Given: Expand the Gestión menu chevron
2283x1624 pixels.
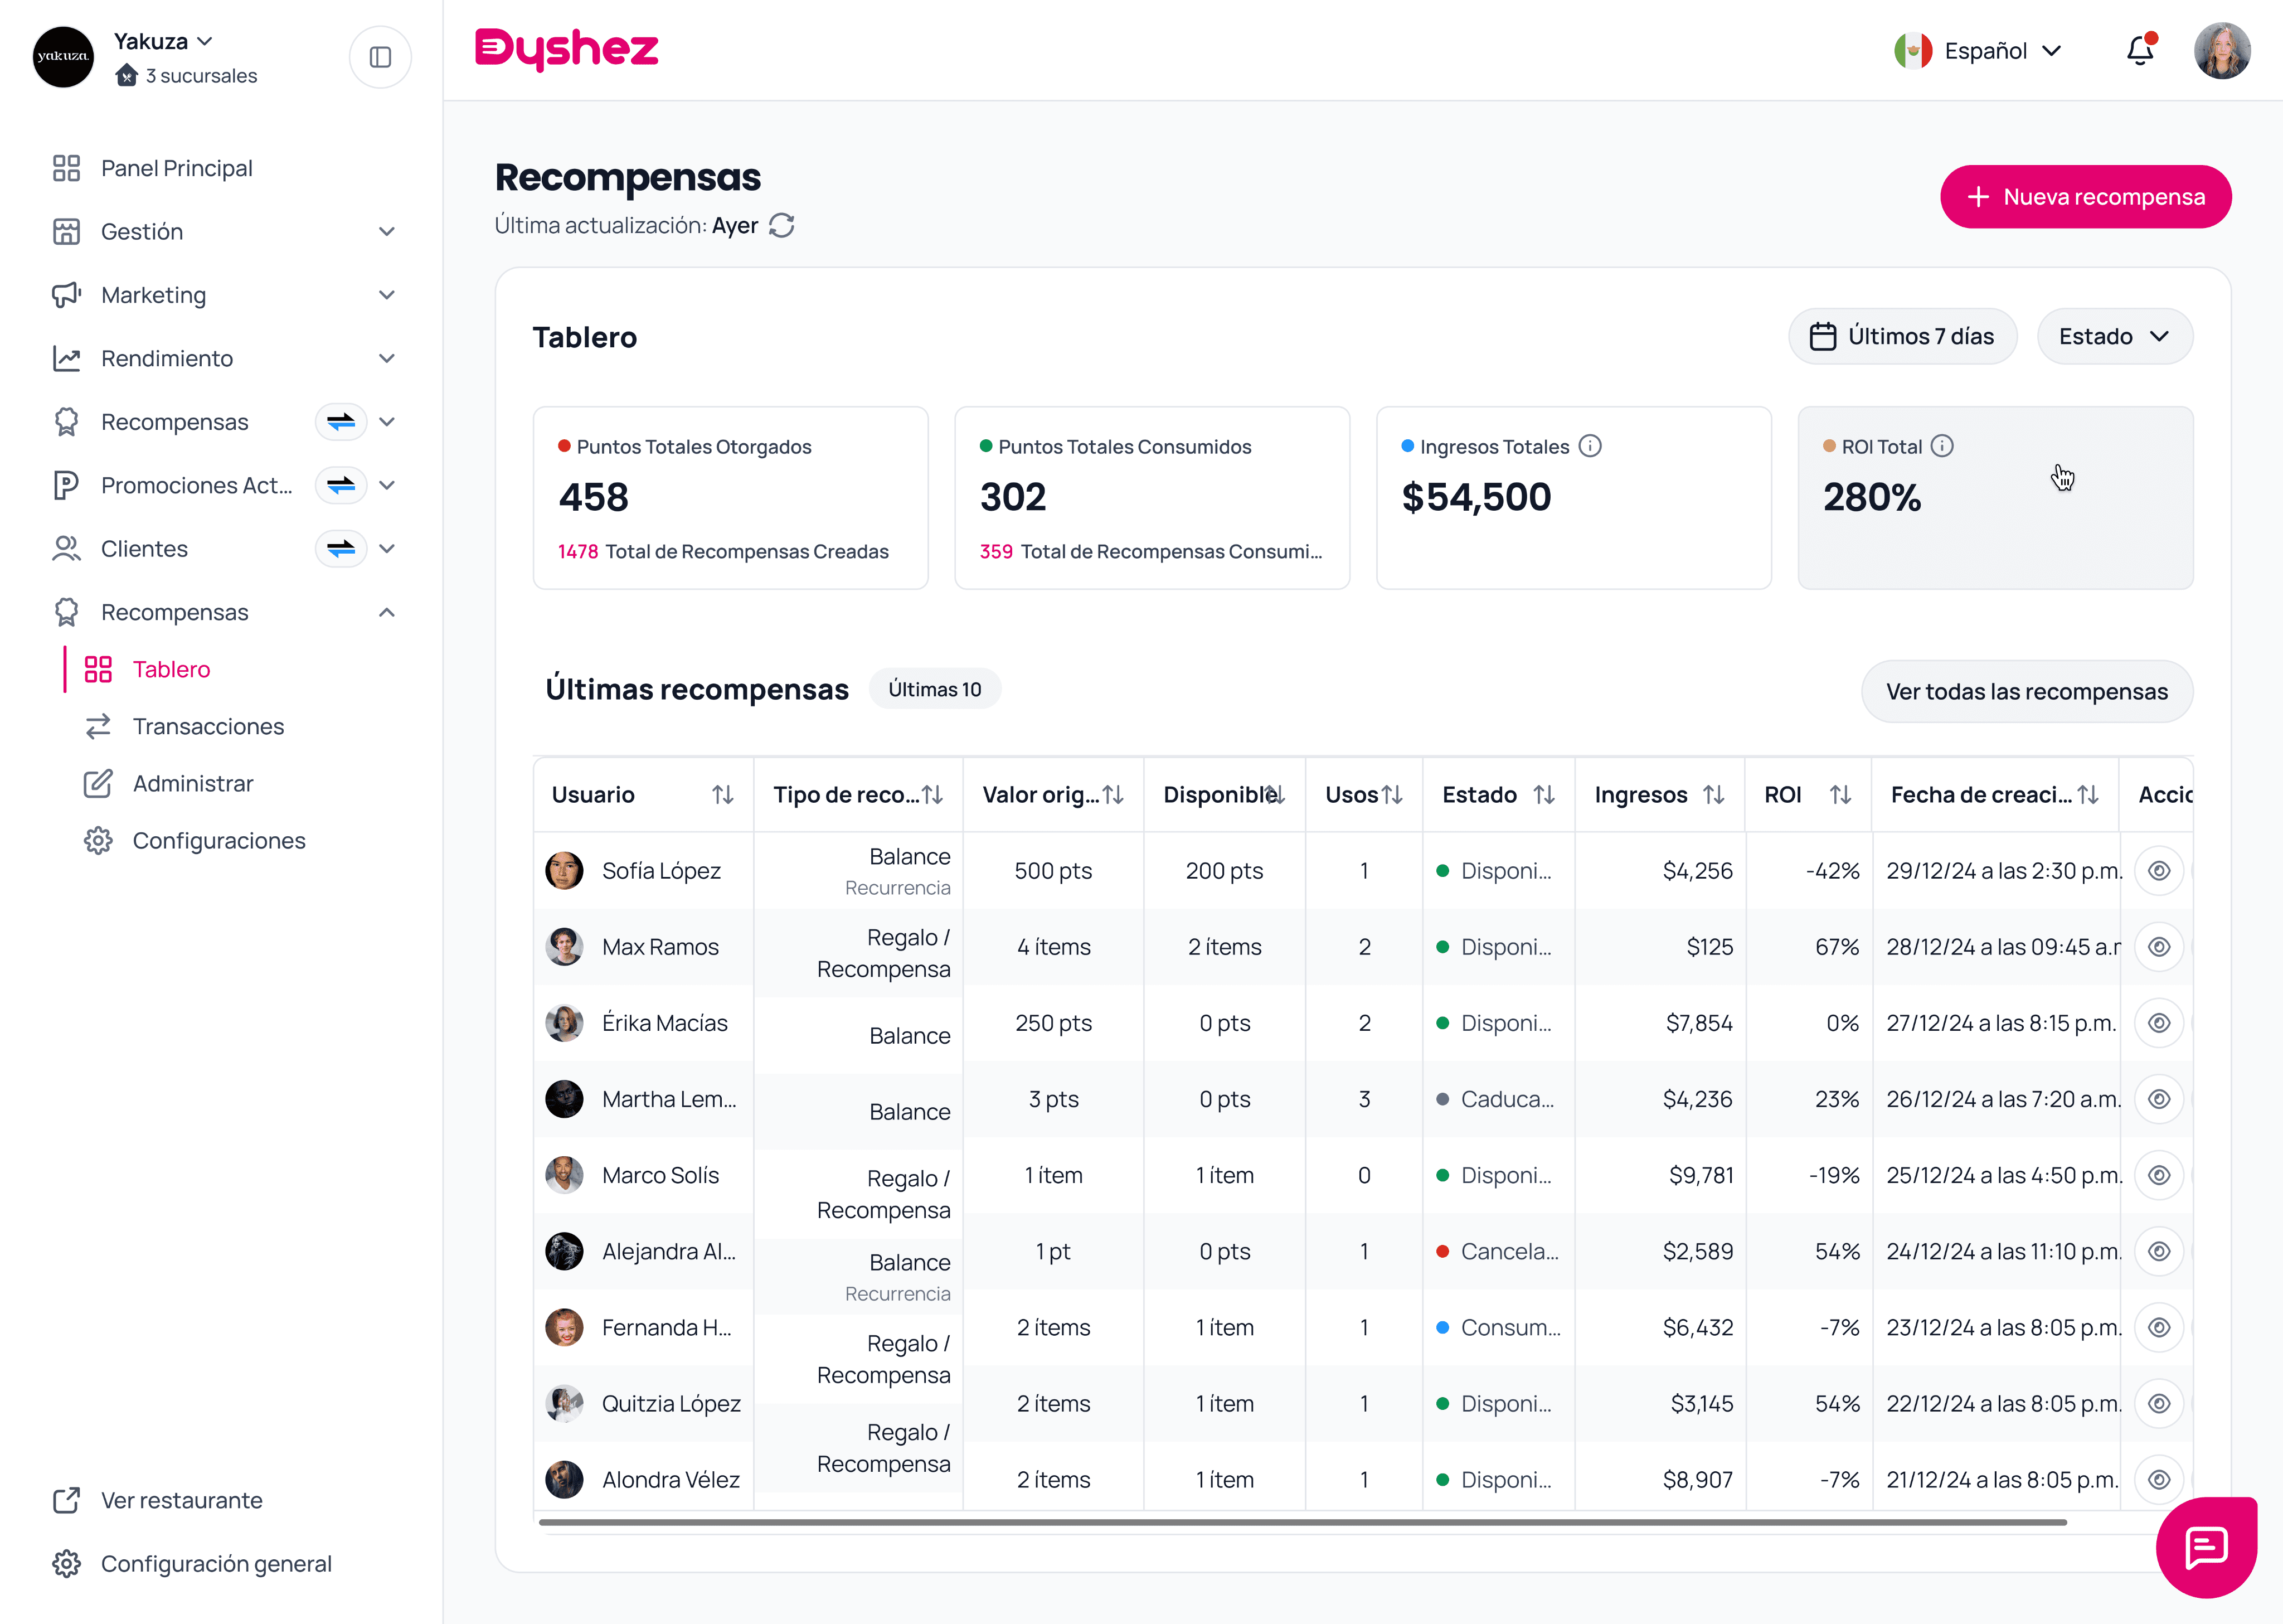Looking at the screenshot, I should [387, 232].
